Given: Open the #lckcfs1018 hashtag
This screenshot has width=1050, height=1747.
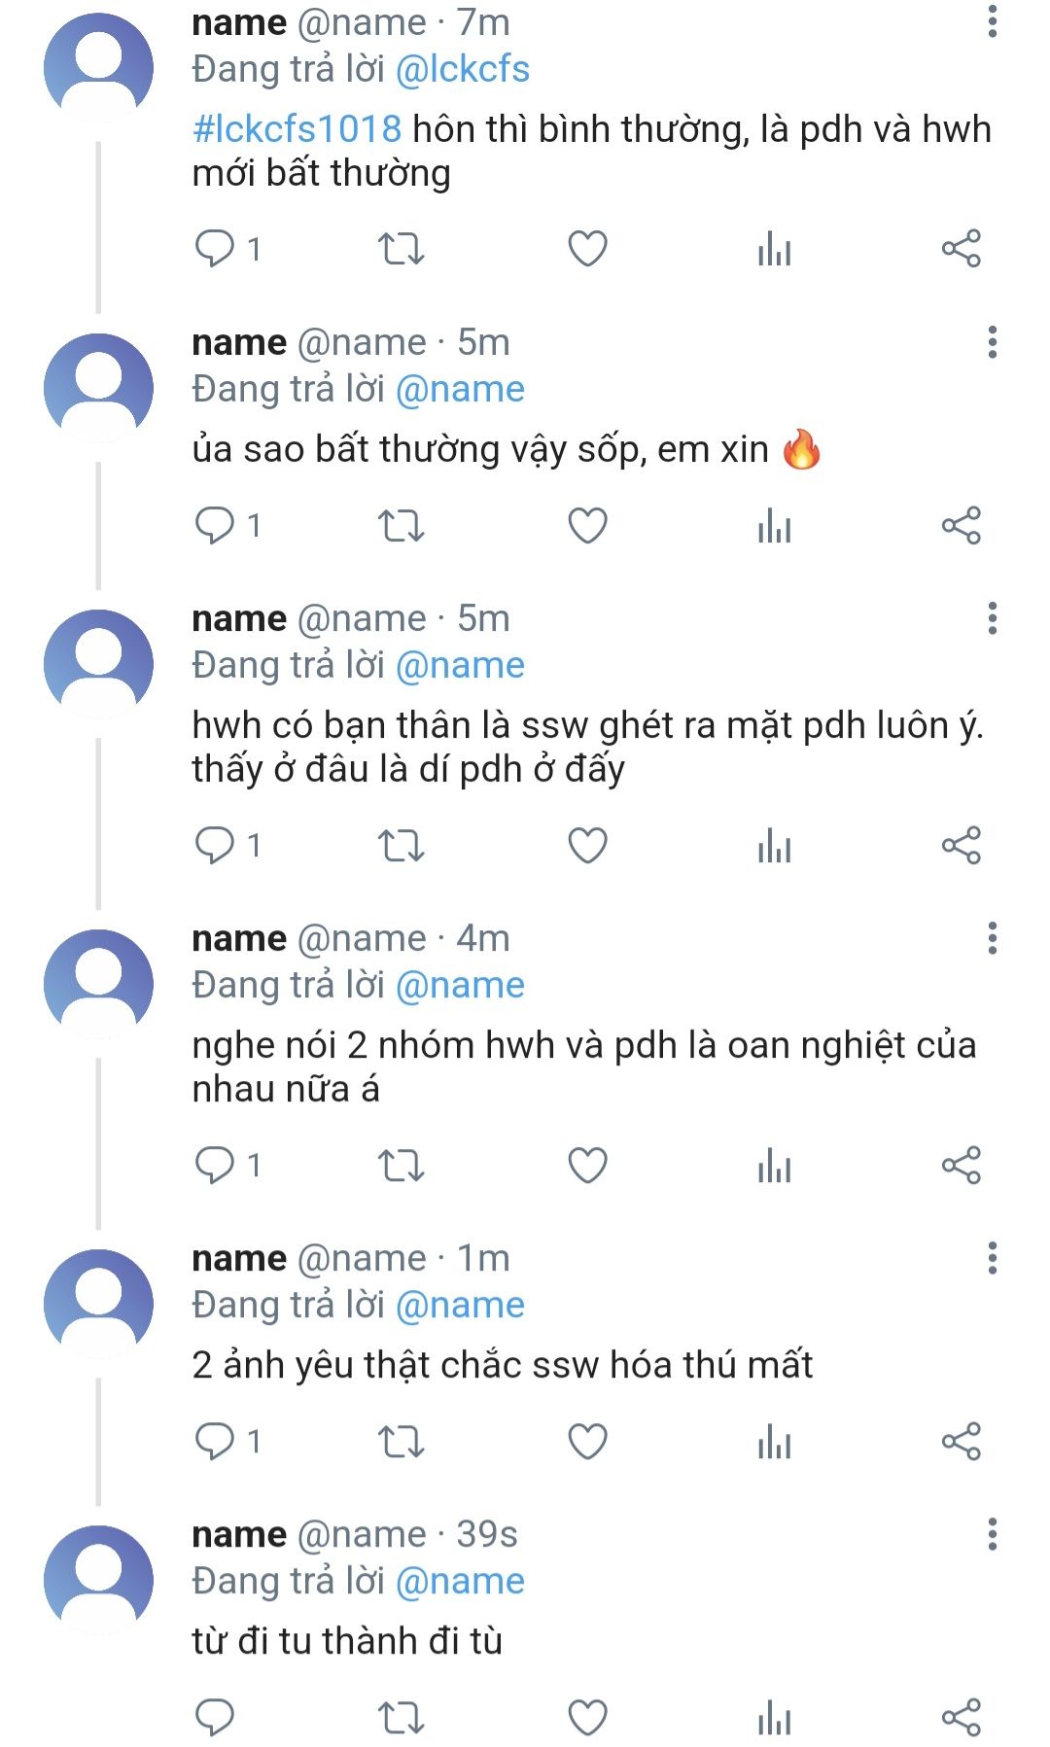Looking at the screenshot, I should pyautogui.click(x=297, y=129).
